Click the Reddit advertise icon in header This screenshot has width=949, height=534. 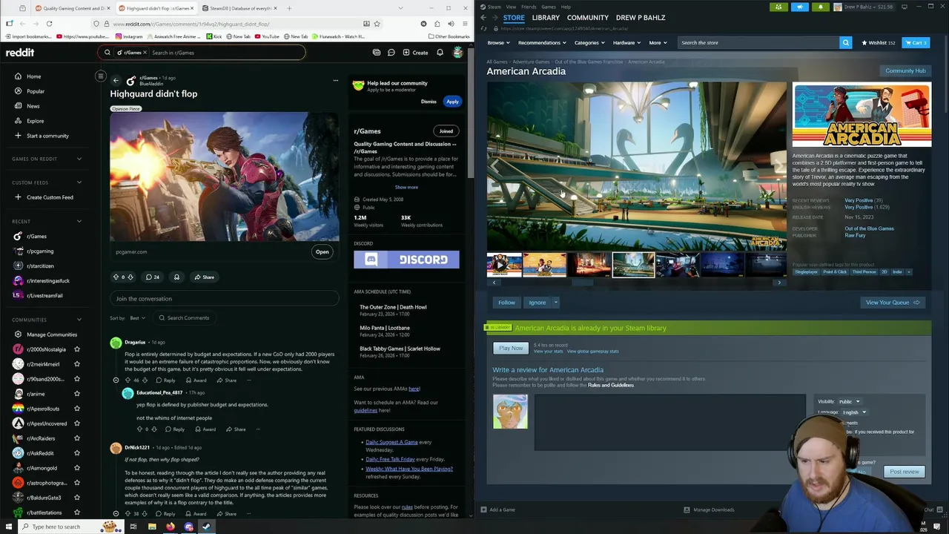tap(377, 53)
